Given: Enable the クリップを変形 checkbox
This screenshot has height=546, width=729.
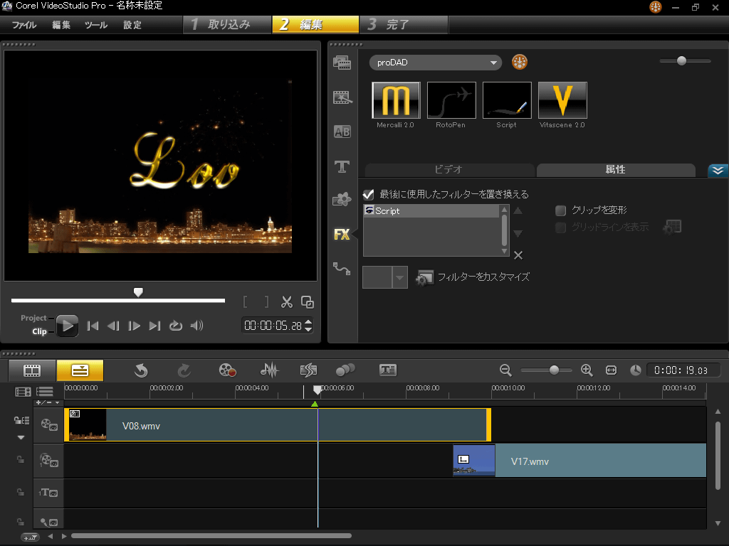Looking at the screenshot, I should tap(561, 210).
